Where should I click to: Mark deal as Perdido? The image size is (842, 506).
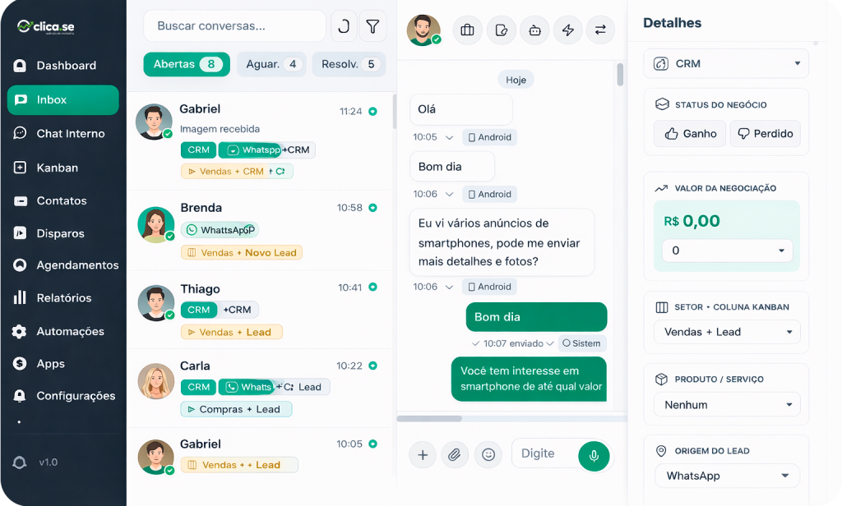coord(765,133)
